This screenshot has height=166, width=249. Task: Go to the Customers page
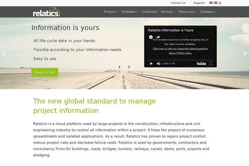click(x=149, y=12)
